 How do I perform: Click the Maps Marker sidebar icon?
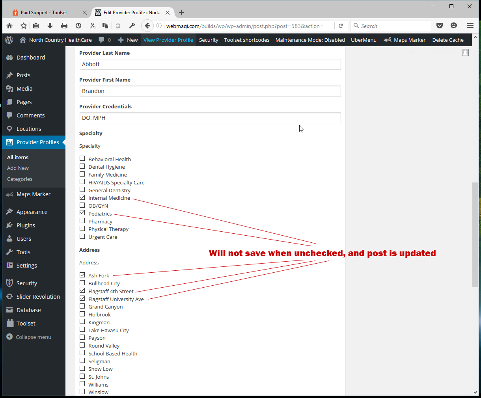pos(9,194)
